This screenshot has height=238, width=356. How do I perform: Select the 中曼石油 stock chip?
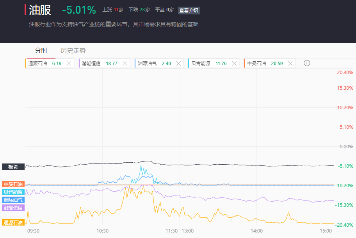[269, 63]
